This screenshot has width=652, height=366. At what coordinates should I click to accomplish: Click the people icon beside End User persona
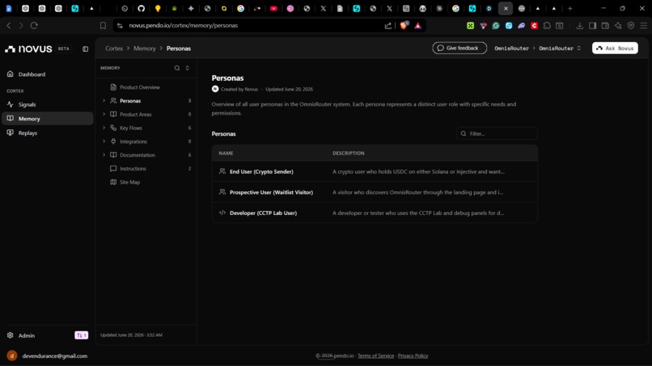pos(222,171)
